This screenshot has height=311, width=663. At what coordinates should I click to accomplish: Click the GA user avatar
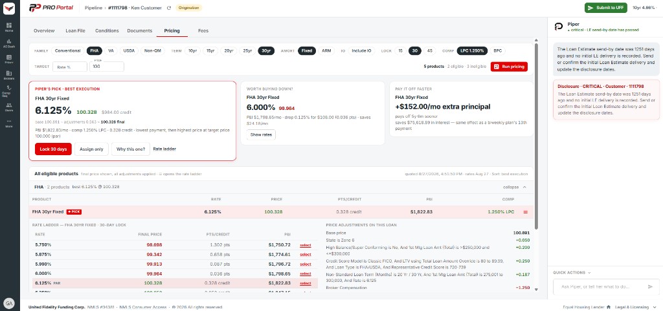pyautogui.click(x=9, y=303)
